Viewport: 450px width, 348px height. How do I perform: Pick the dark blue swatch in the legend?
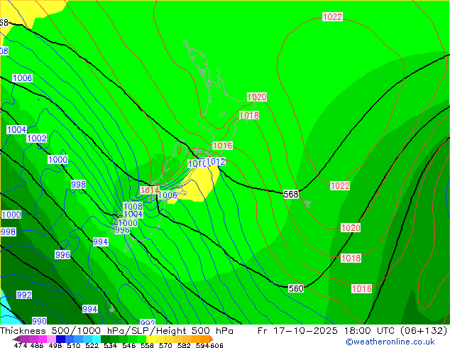60,339
